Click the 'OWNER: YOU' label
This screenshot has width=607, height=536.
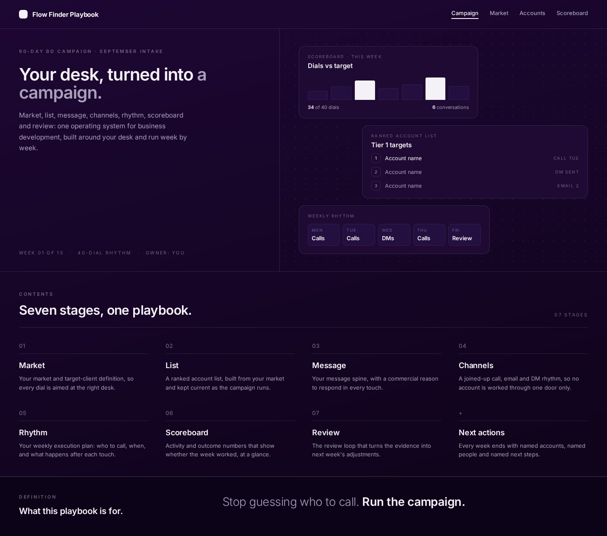[x=165, y=253]
